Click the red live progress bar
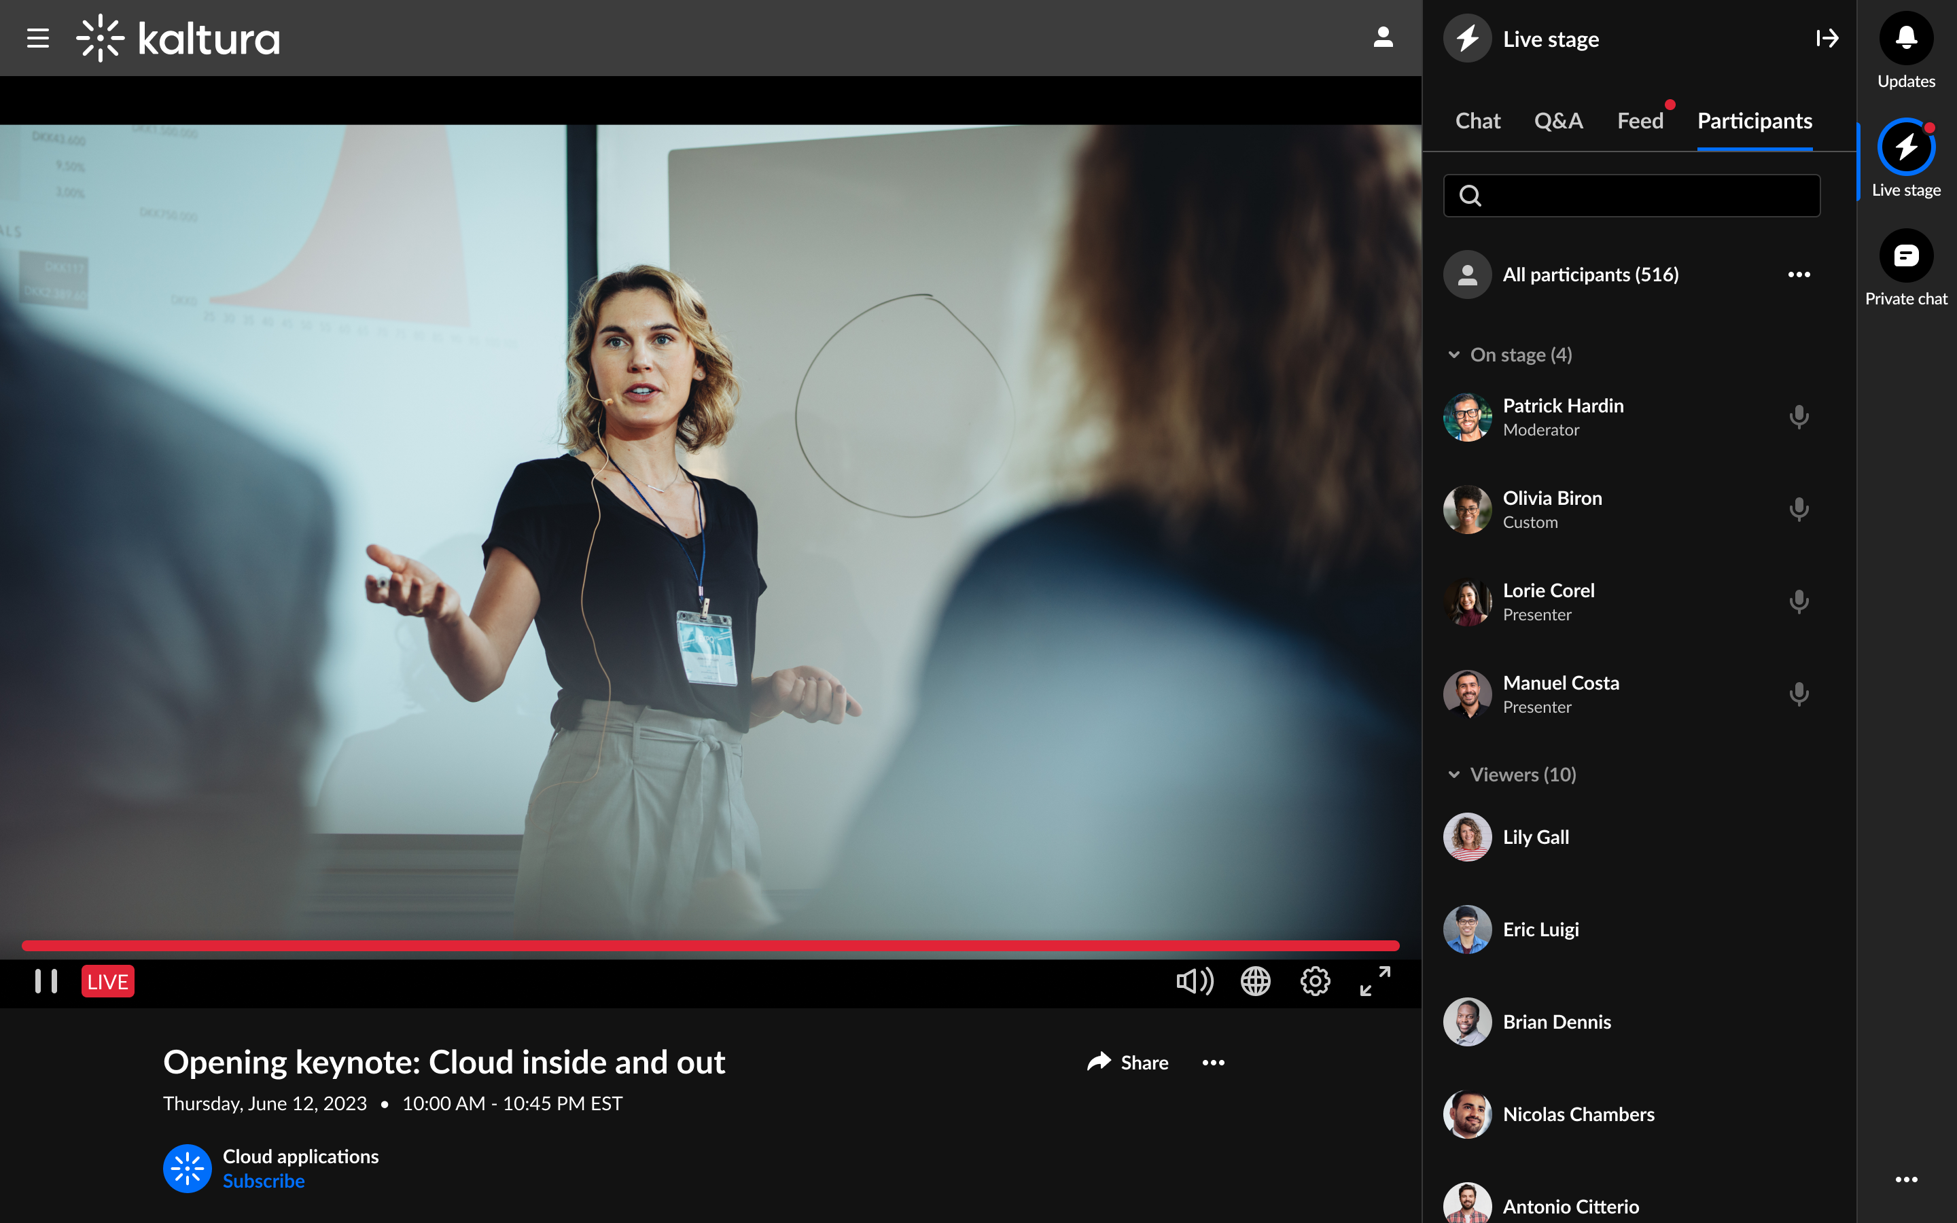 (x=710, y=946)
